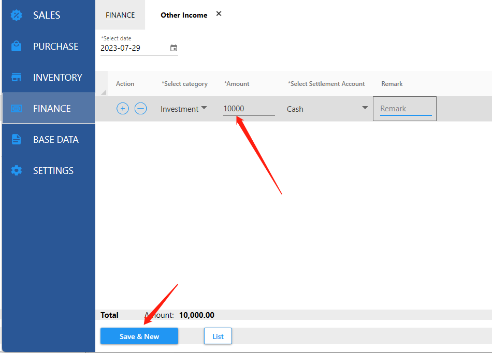Add a row with plus icon
The width and height of the screenshot is (492, 353).
pyautogui.click(x=123, y=109)
